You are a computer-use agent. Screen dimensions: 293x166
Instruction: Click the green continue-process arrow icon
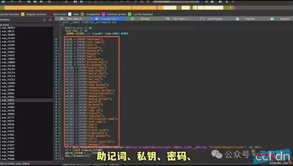(135, 2)
